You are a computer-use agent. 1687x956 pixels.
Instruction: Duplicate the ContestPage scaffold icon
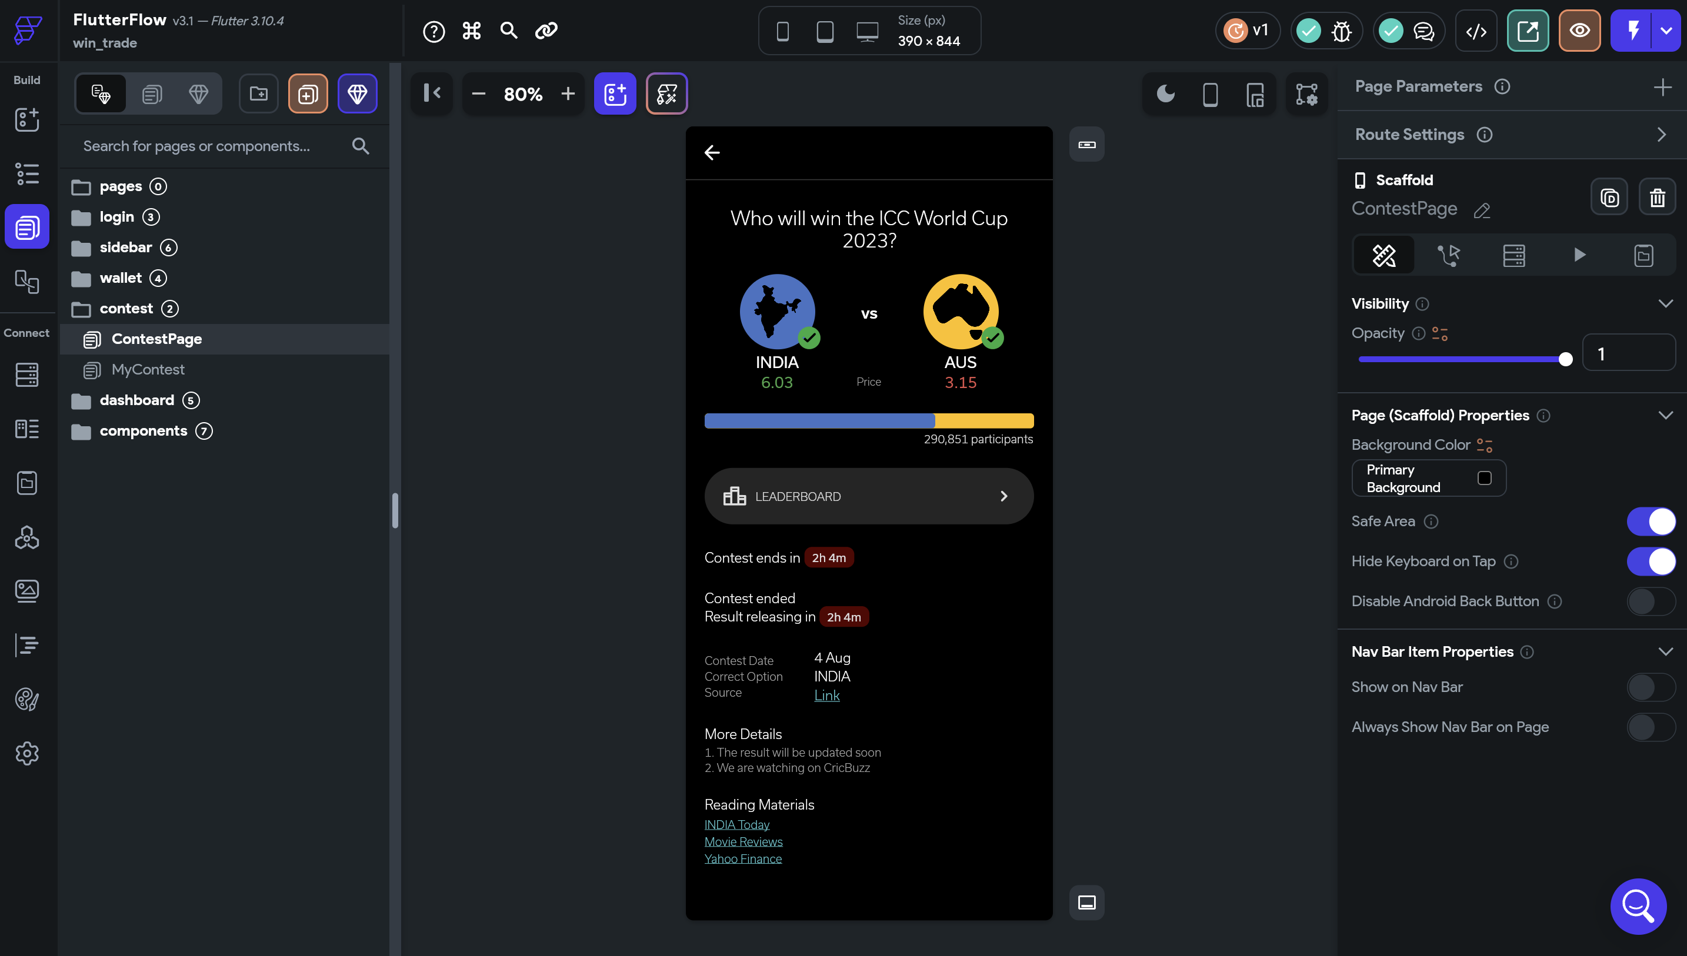[x=1609, y=197]
